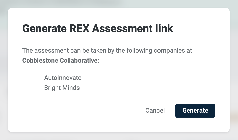Click the word taken in the description

[98, 50]
